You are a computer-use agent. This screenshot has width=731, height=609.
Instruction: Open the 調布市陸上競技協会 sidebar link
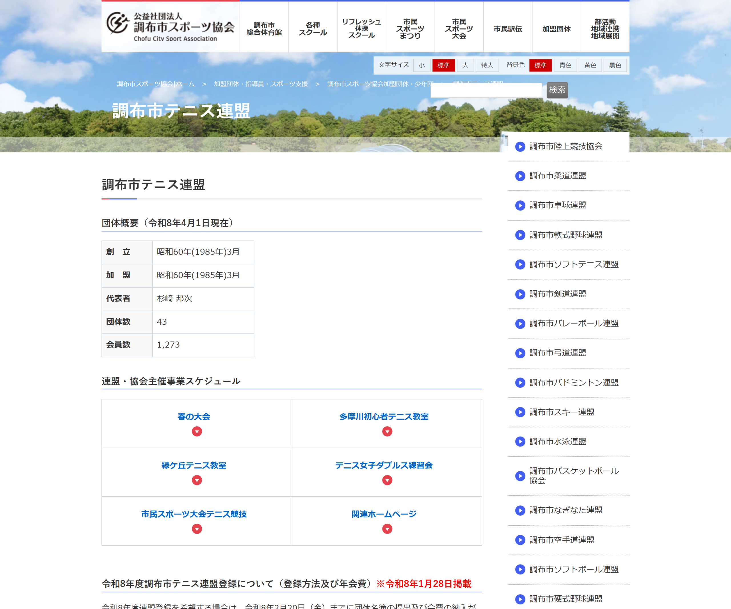(x=566, y=146)
